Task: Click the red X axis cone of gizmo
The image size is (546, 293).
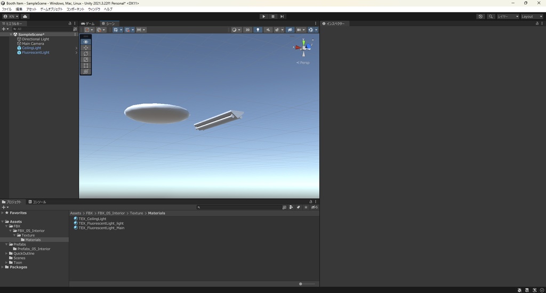Action: 298,47
